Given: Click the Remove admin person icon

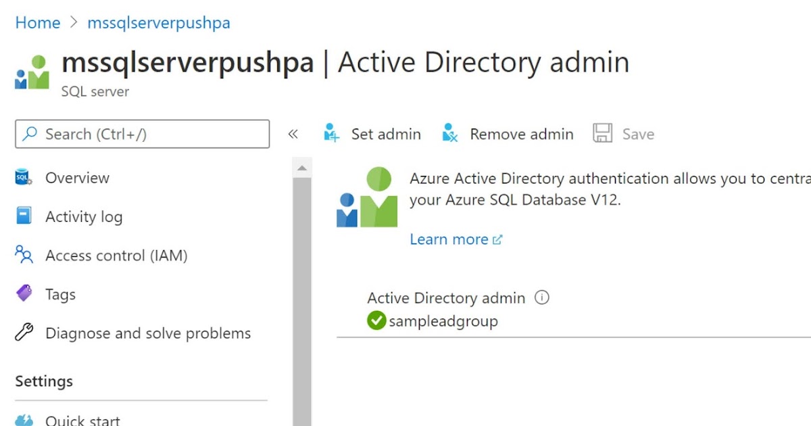Looking at the screenshot, I should (449, 133).
